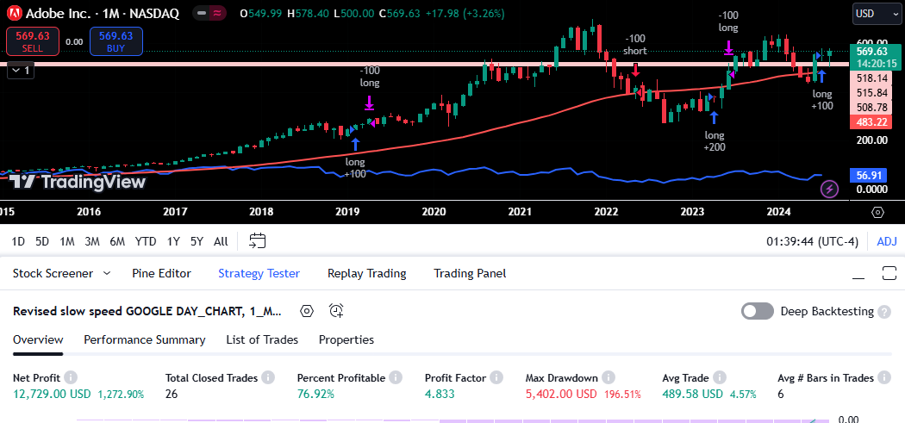Expand the Stock Screener dropdown arrow
Image resolution: width=905 pixels, height=423 pixels.
(107, 273)
